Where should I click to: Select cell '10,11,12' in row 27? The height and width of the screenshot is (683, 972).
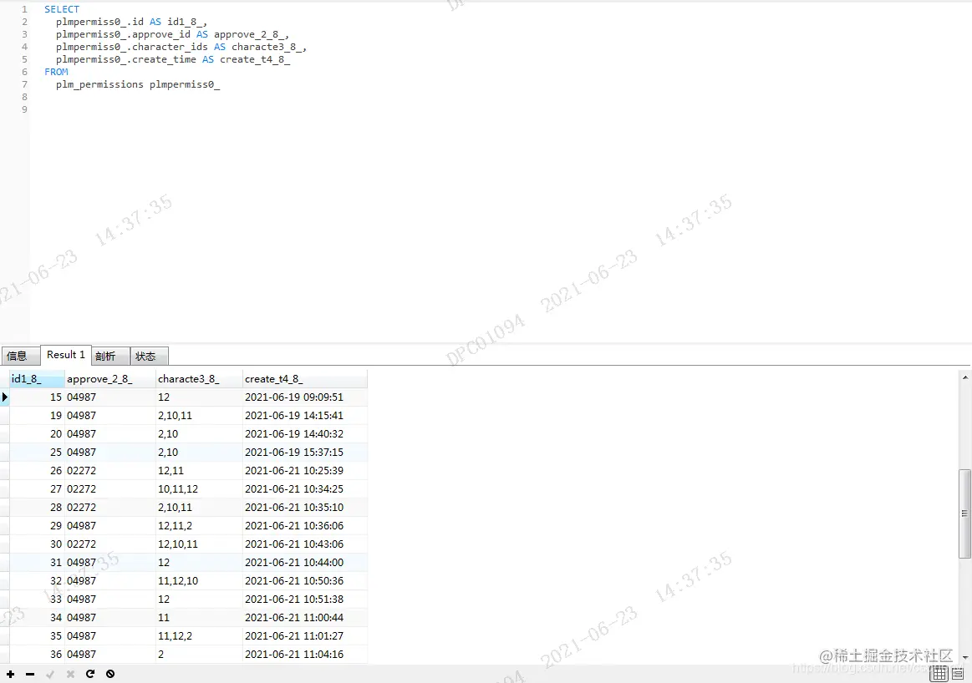coord(199,489)
